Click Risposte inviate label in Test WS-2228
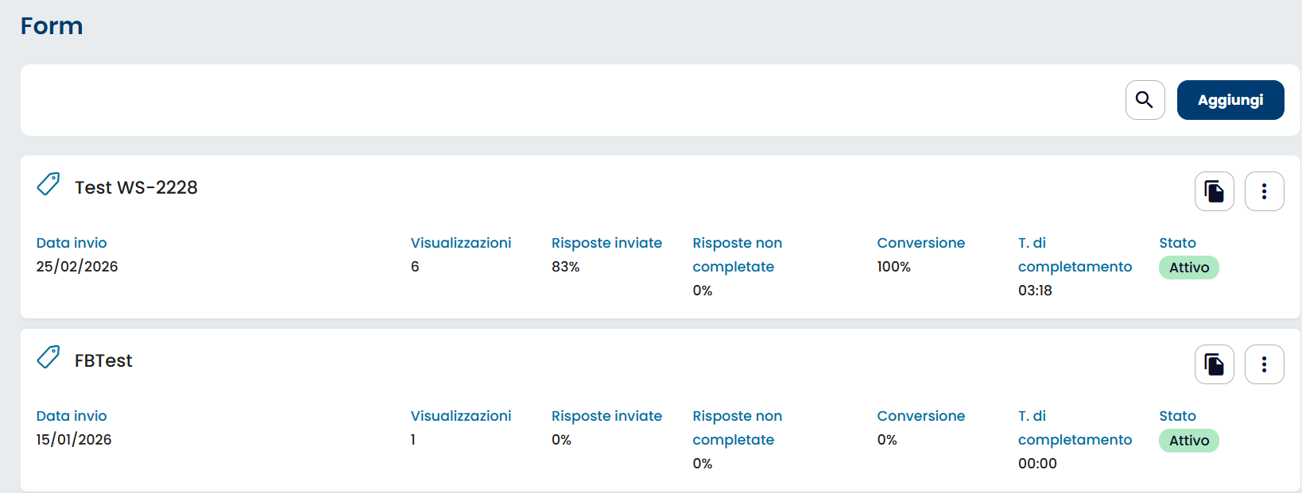The image size is (1302, 493). click(606, 243)
